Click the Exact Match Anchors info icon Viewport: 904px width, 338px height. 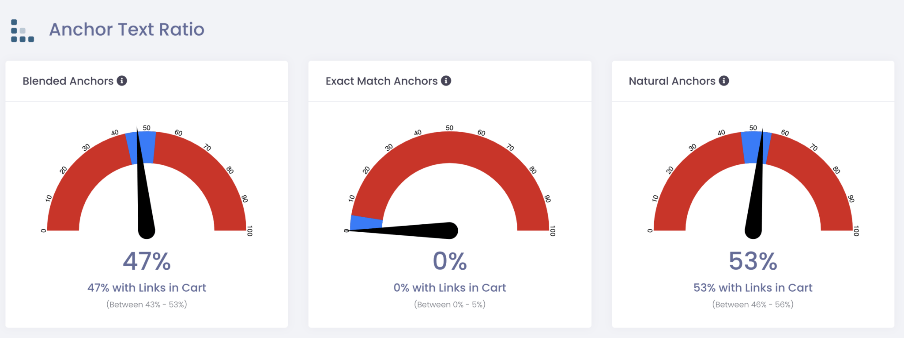446,81
